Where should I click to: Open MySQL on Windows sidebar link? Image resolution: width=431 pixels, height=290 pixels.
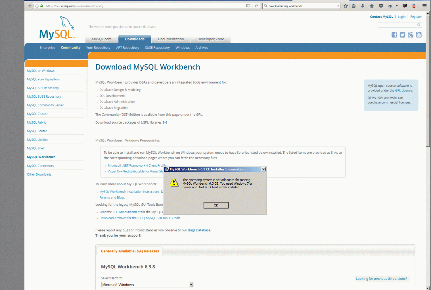click(41, 71)
